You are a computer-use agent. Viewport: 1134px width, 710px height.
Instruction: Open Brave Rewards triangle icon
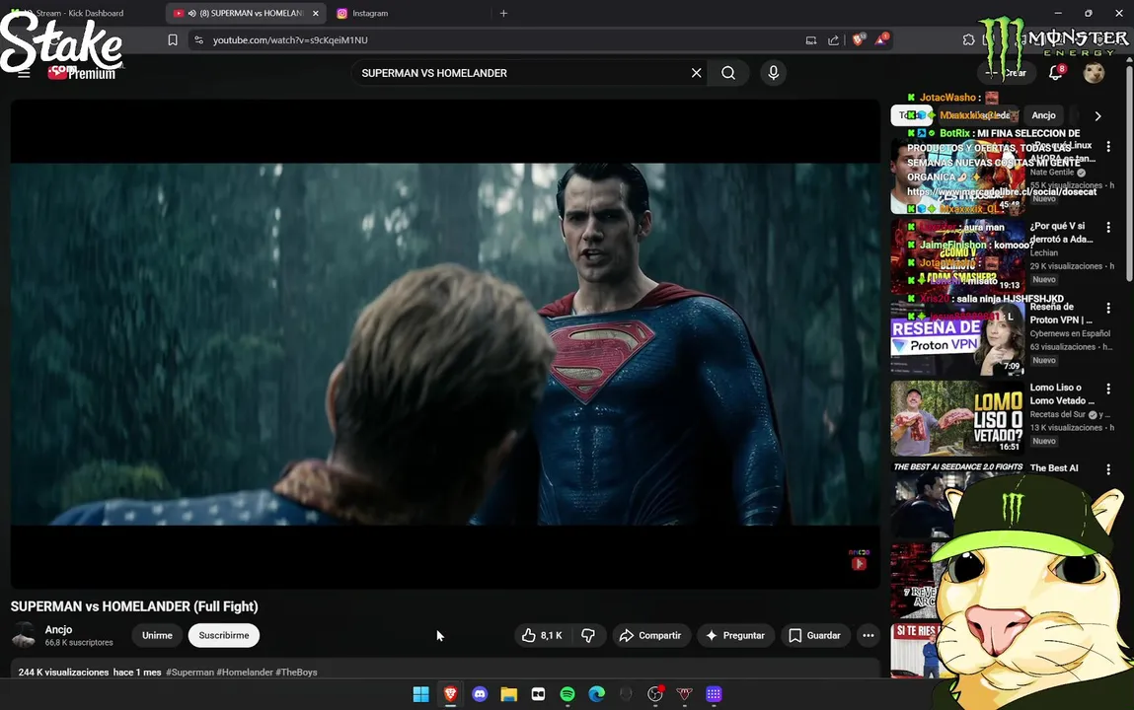pos(881,39)
